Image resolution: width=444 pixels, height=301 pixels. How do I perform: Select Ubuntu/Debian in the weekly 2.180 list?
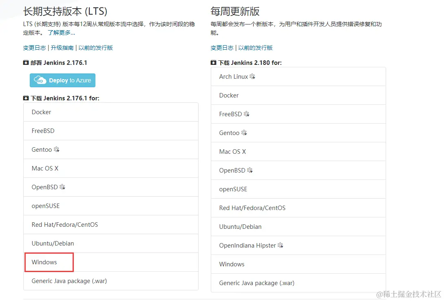[x=298, y=226]
